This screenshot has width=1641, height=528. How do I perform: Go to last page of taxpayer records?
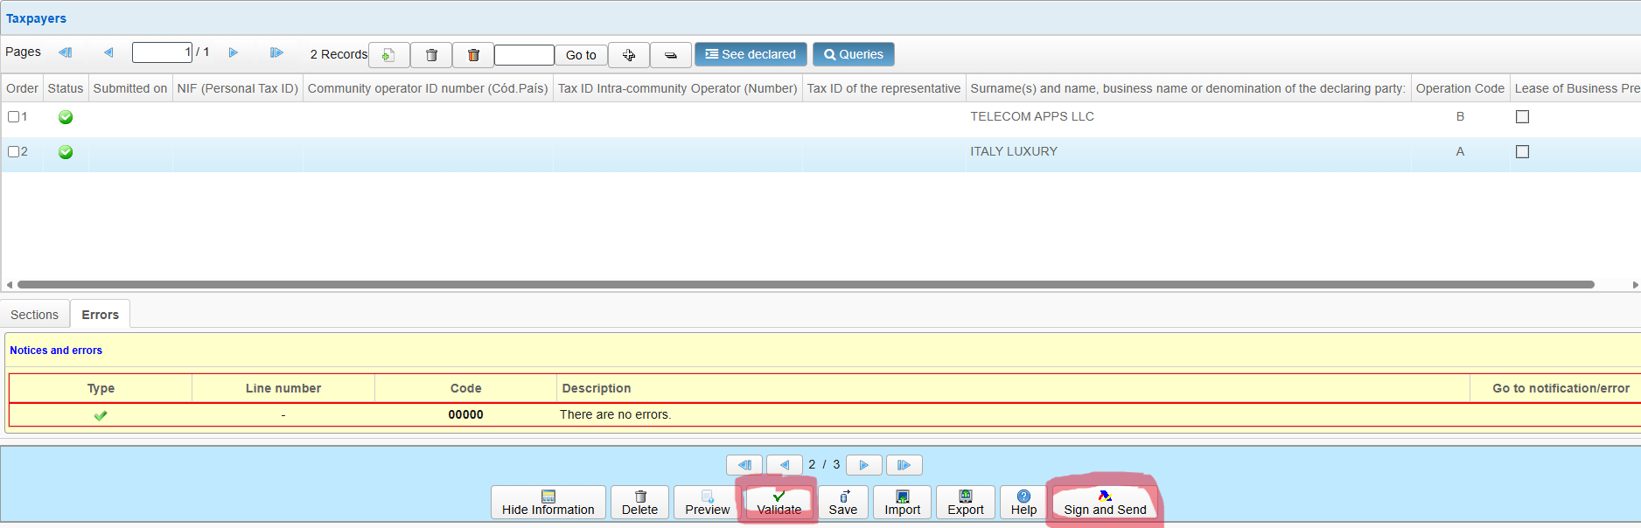tap(276, 52)
